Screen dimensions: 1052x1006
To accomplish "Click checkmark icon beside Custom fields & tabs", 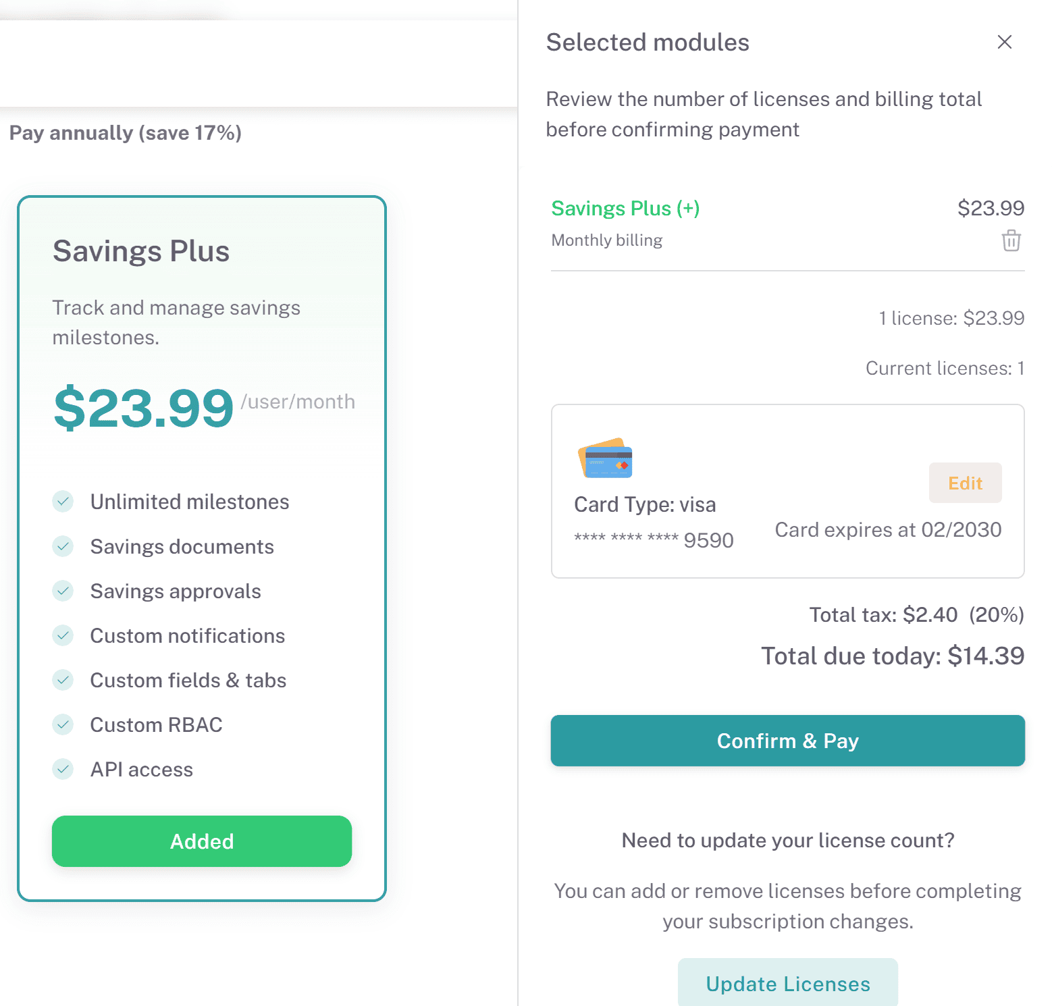I will (x=63, y=680).
